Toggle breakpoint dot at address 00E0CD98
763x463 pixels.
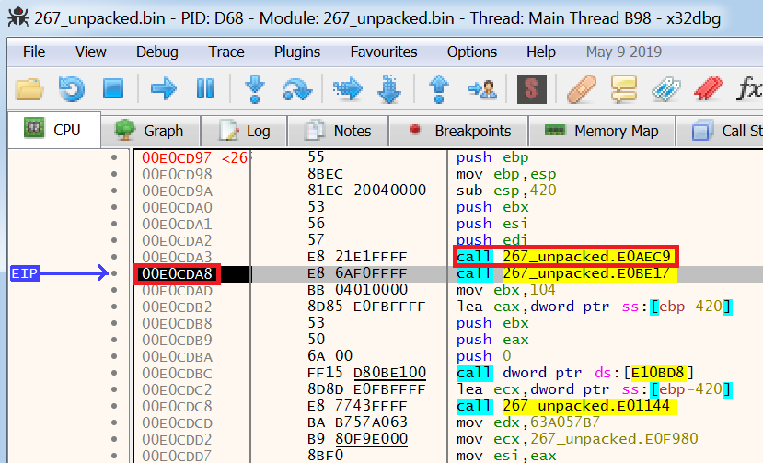pos(114,174)
